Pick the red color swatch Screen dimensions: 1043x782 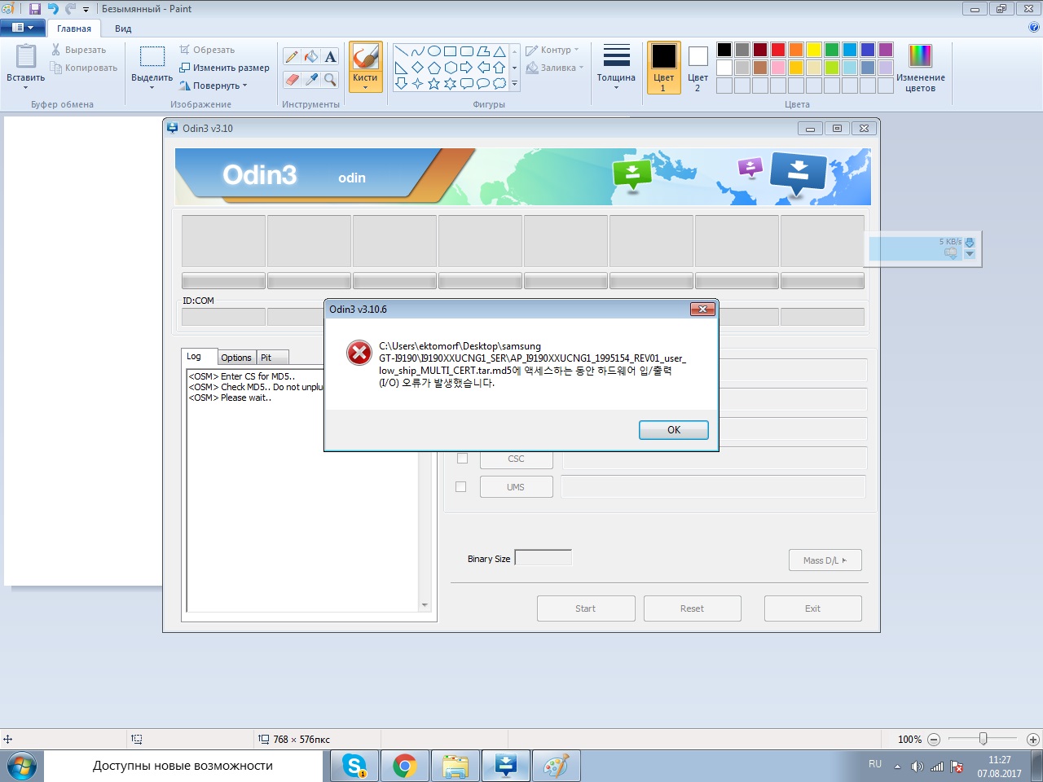tap(778, 50)
